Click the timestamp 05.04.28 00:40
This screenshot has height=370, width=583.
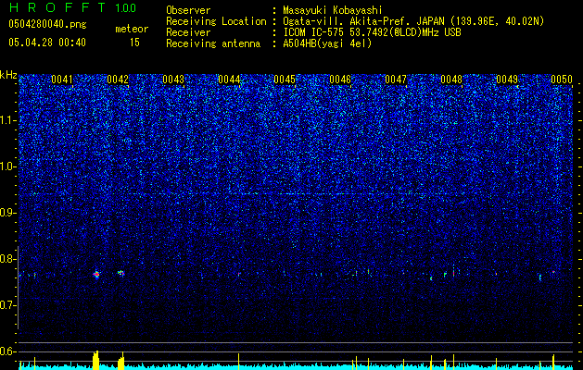(x=47, y=43)
